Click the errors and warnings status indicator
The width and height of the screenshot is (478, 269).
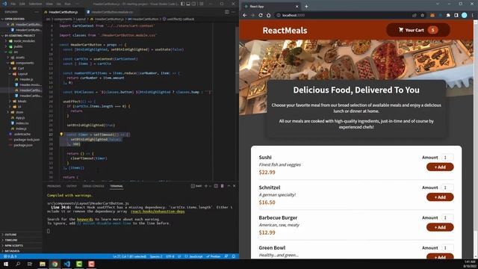coord(10,256)
